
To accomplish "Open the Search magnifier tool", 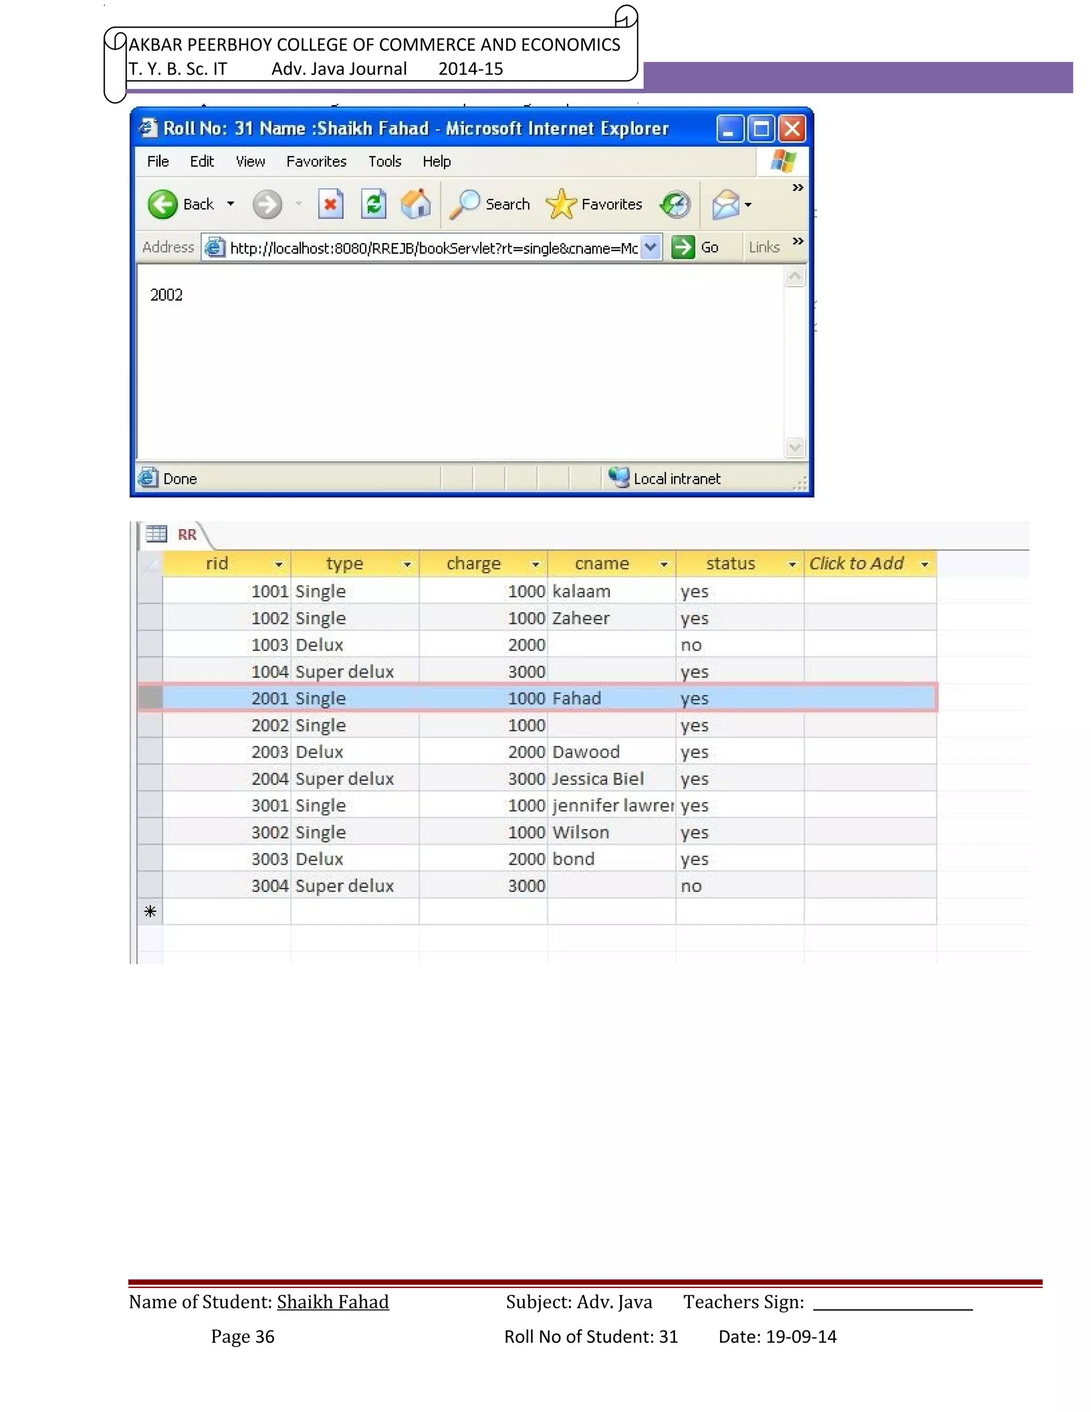I will point(464,204).
